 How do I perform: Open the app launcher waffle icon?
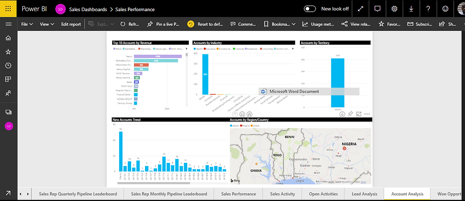8,9
